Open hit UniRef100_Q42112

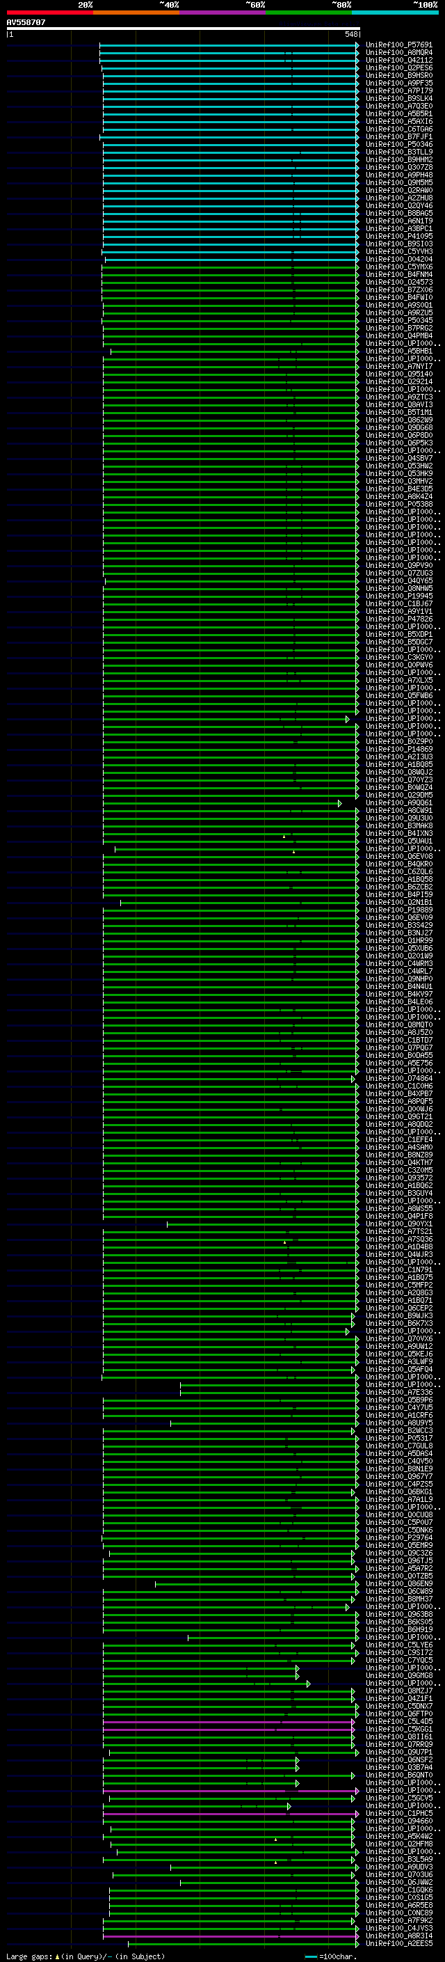pyautogui.click(x=398, y=61)
